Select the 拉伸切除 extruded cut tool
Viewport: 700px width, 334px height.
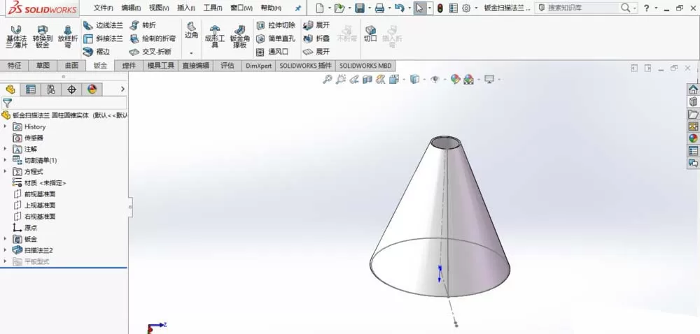coord(275,25)
